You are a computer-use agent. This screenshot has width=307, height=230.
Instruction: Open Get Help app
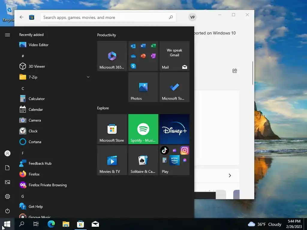point(55,207)
